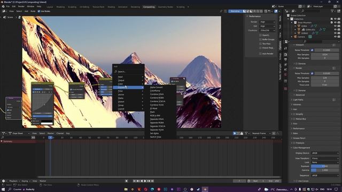Open Windows Start menu
This screenshot has height=192, width=342.
point(3,189)
